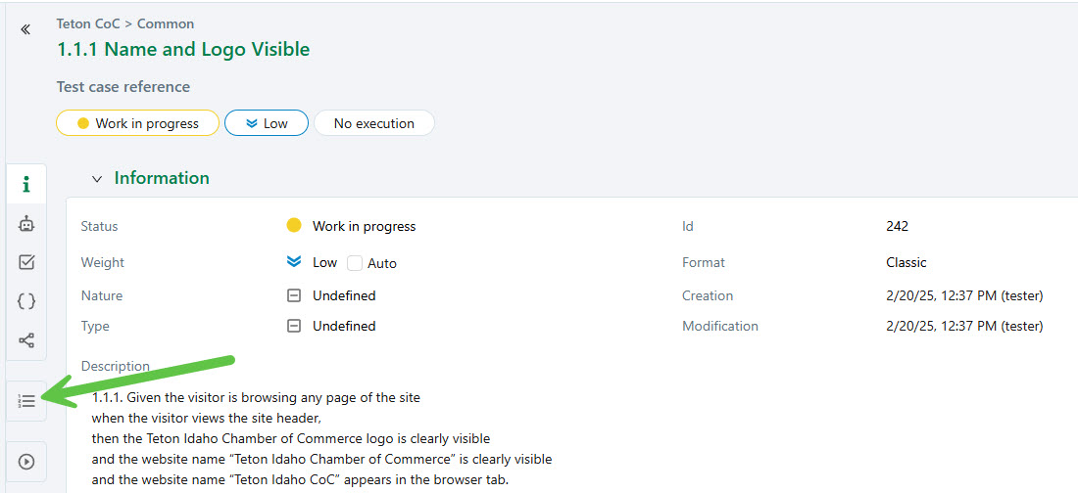The height and width of the screenshot is (493, 1078).
Task: Click the No execution status capsule
Action: tap(373, 123)
